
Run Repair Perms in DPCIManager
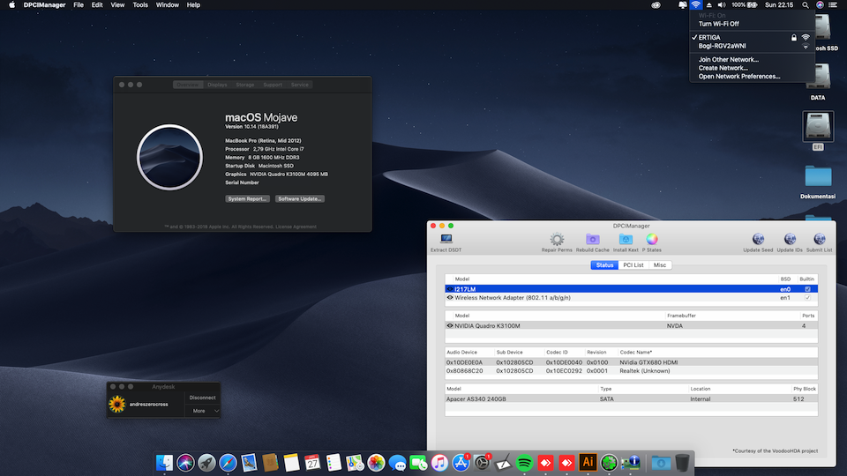pos(557,242)
